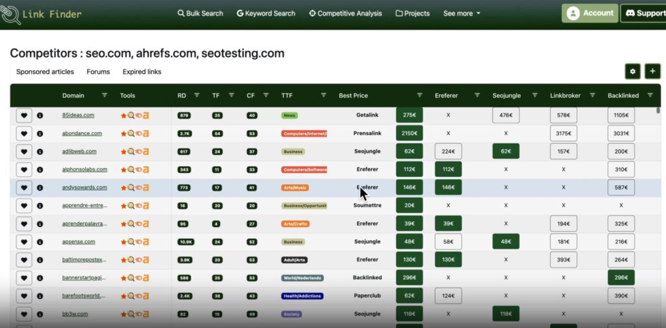The height and width of the screenshot is (328, 666).
Task: Open the Projects page
Action: [412, 13]
